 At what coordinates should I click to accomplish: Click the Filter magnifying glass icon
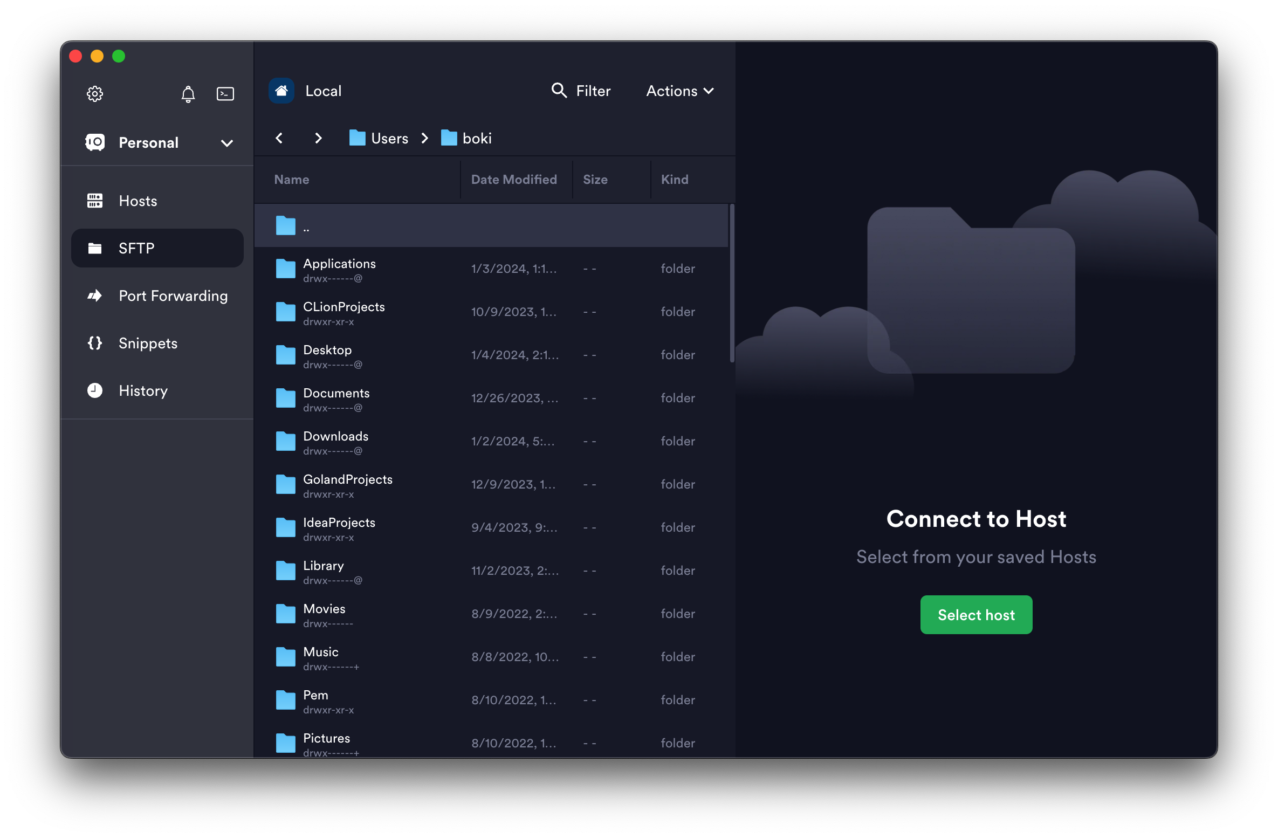pos(559,91)
